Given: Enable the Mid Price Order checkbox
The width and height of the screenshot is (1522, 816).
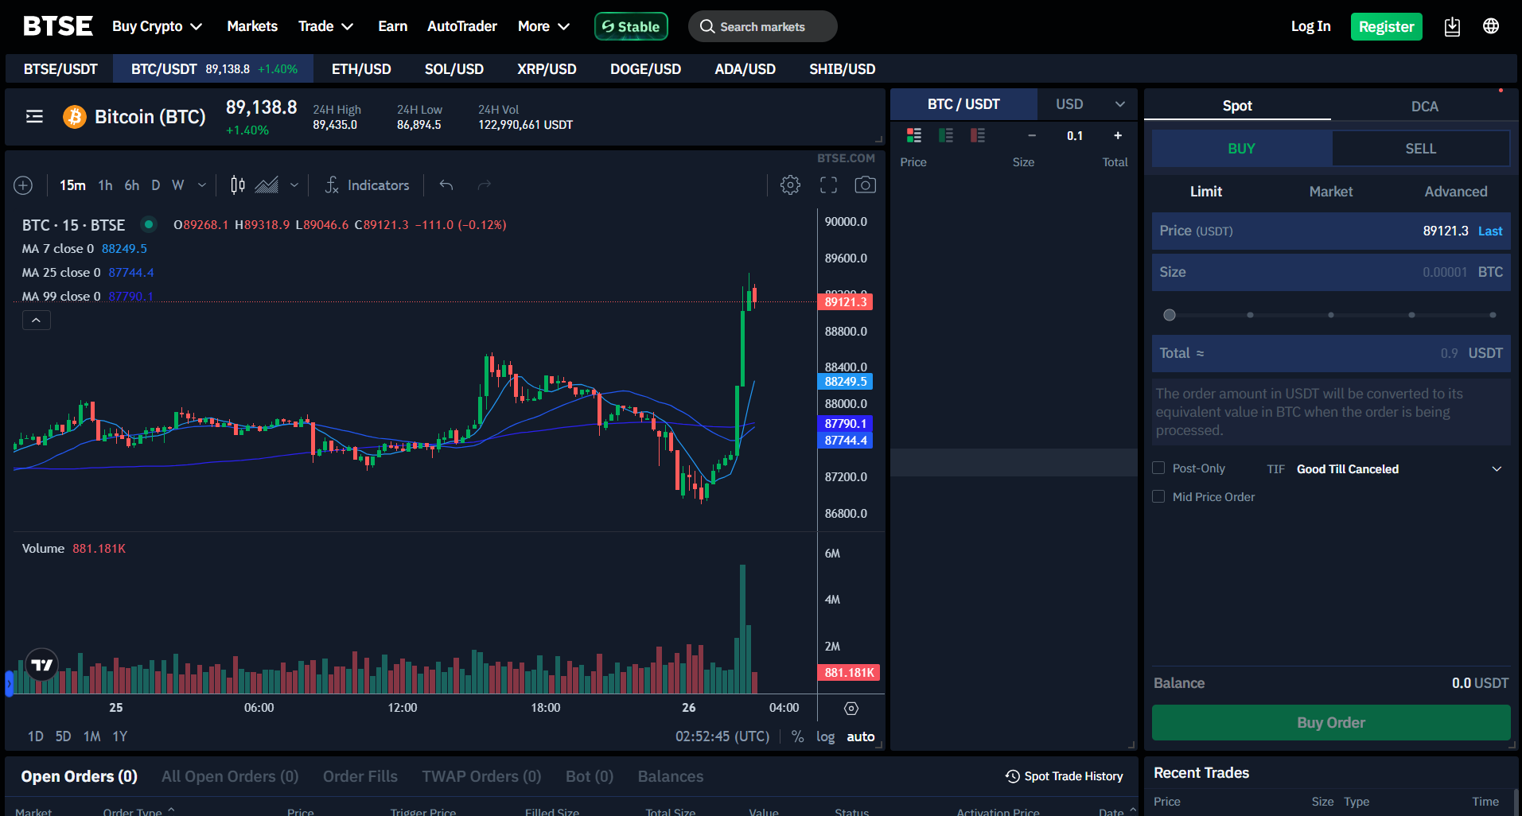Looking at the screenshot, I should point(1158,496).
